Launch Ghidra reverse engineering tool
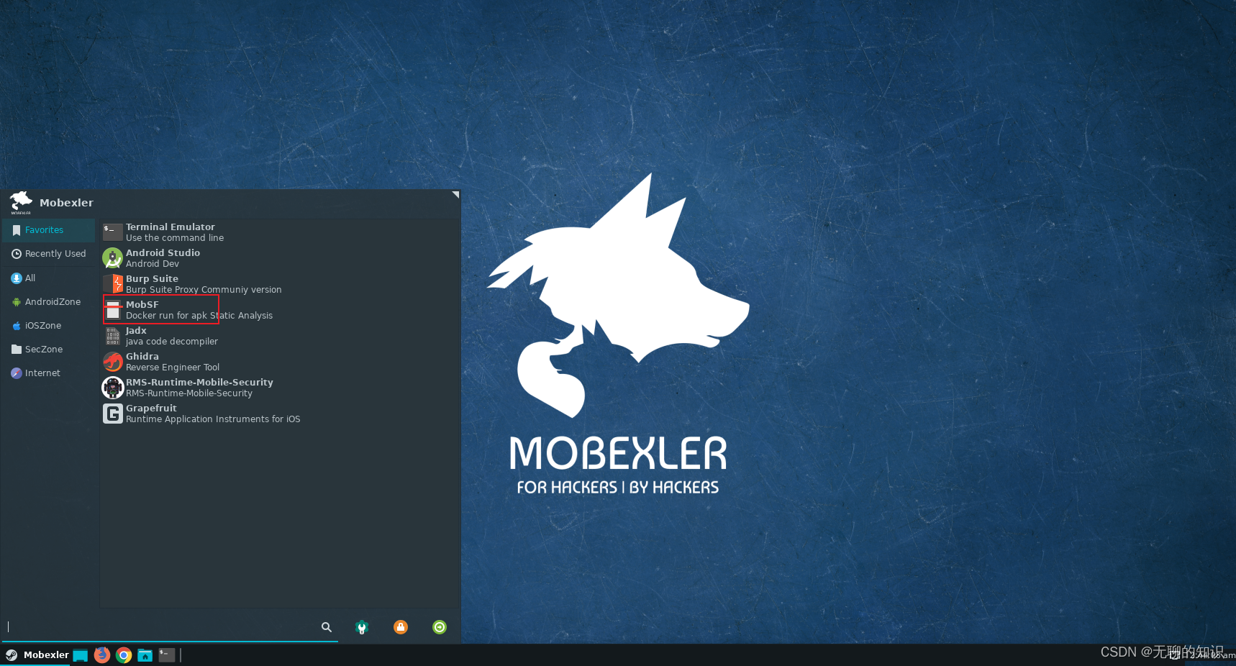 click(x=280, y=362)
